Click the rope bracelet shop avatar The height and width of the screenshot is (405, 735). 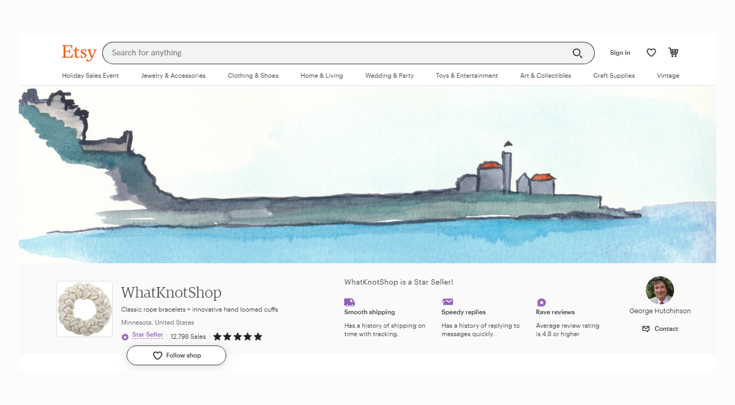85,309
